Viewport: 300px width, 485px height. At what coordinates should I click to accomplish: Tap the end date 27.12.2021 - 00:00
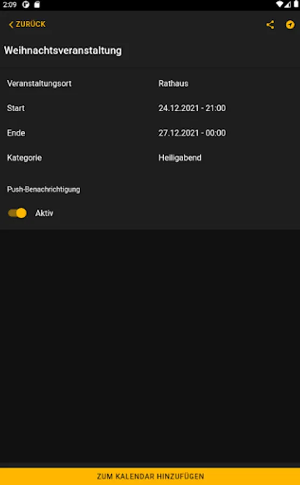coord(192,133)
